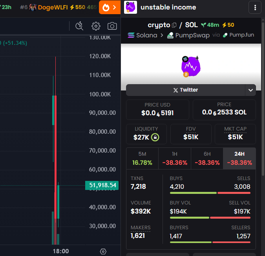The width and height of the screenshot is (265, 256).
Task: Click the BUY VOL value $194K
Action: coord(178,212)
